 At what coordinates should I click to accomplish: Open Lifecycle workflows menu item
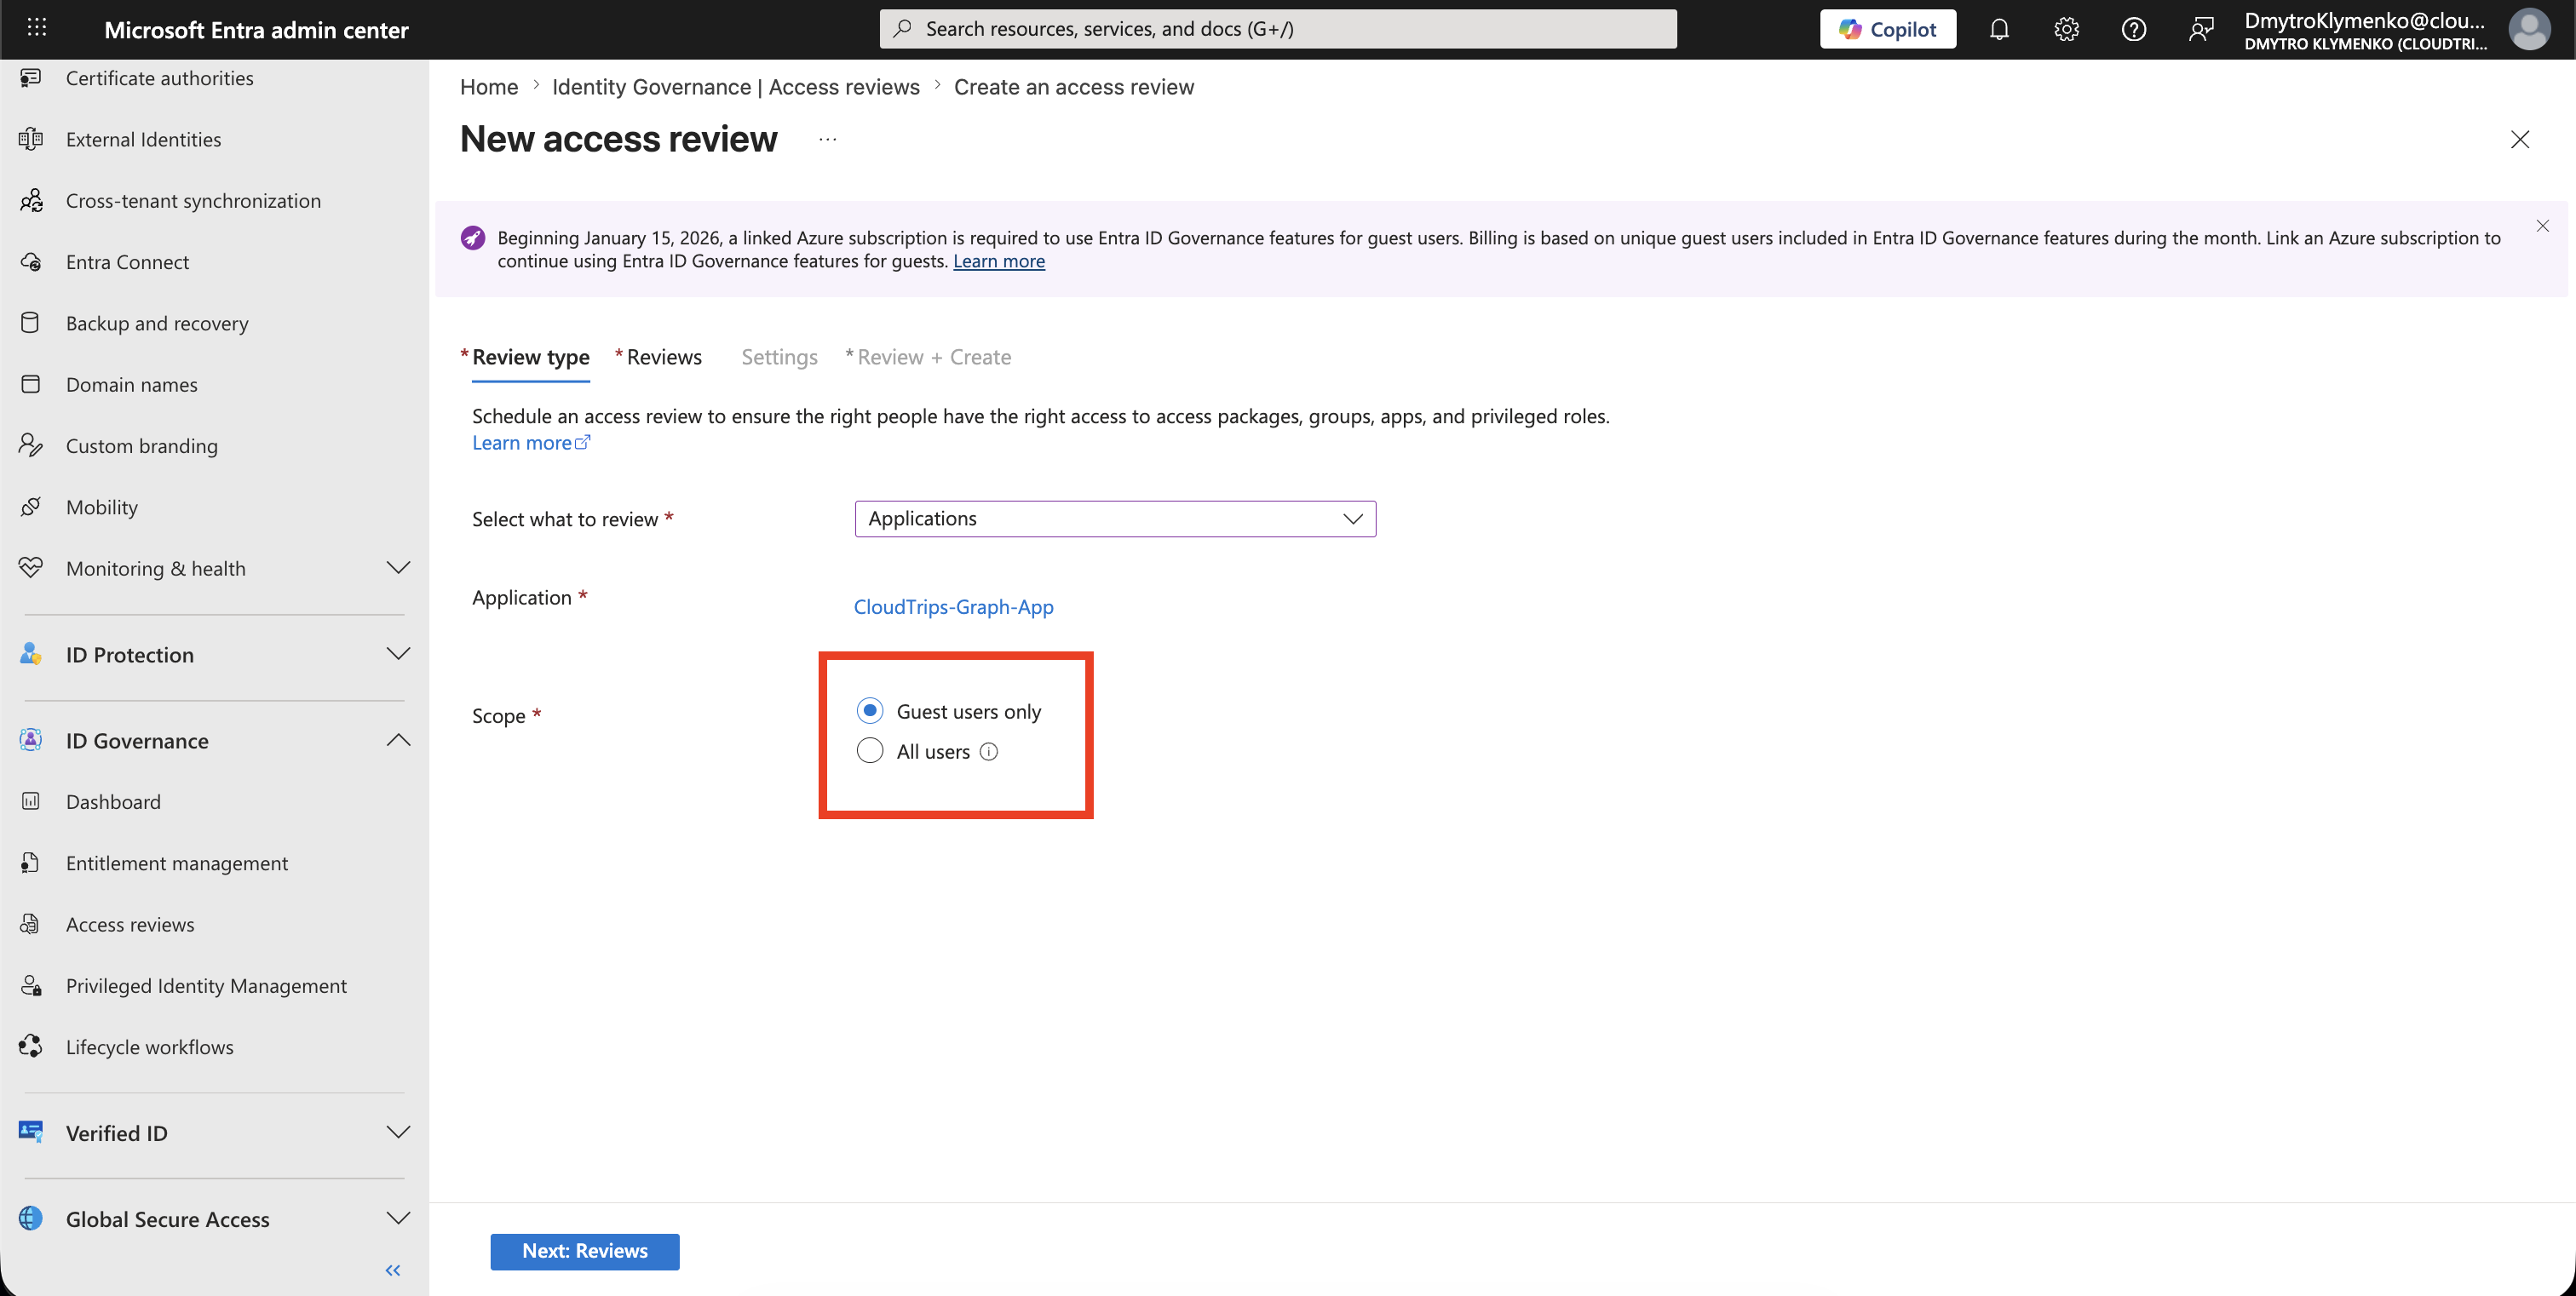[x=150, y=1047]
